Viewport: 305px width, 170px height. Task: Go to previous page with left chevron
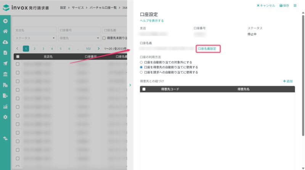tap(17, 49)
